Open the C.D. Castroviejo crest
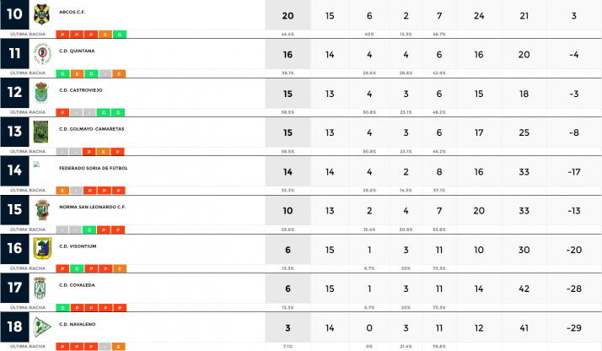602x351 pixels. (41, 93)
